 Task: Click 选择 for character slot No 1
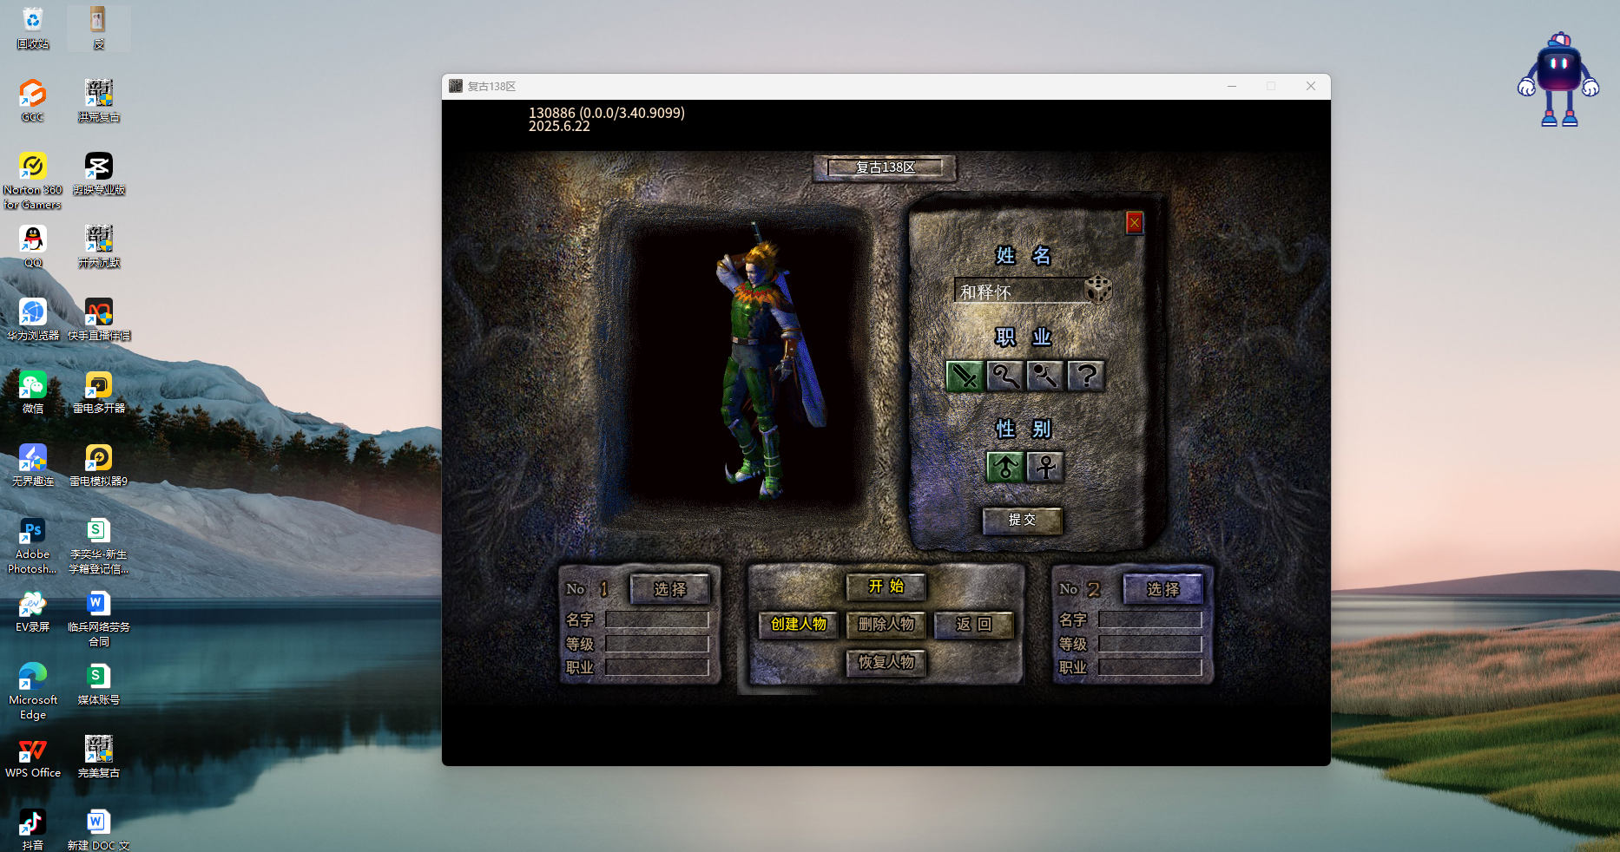coord(669,589)
